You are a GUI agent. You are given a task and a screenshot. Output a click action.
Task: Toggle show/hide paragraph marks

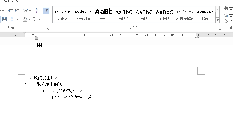tap(46, 11)
